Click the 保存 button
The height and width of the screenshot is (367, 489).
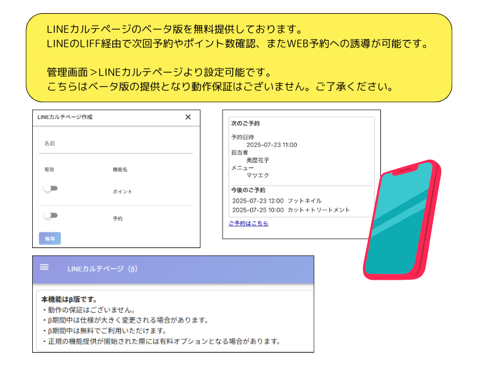click(x=50, y=238)
